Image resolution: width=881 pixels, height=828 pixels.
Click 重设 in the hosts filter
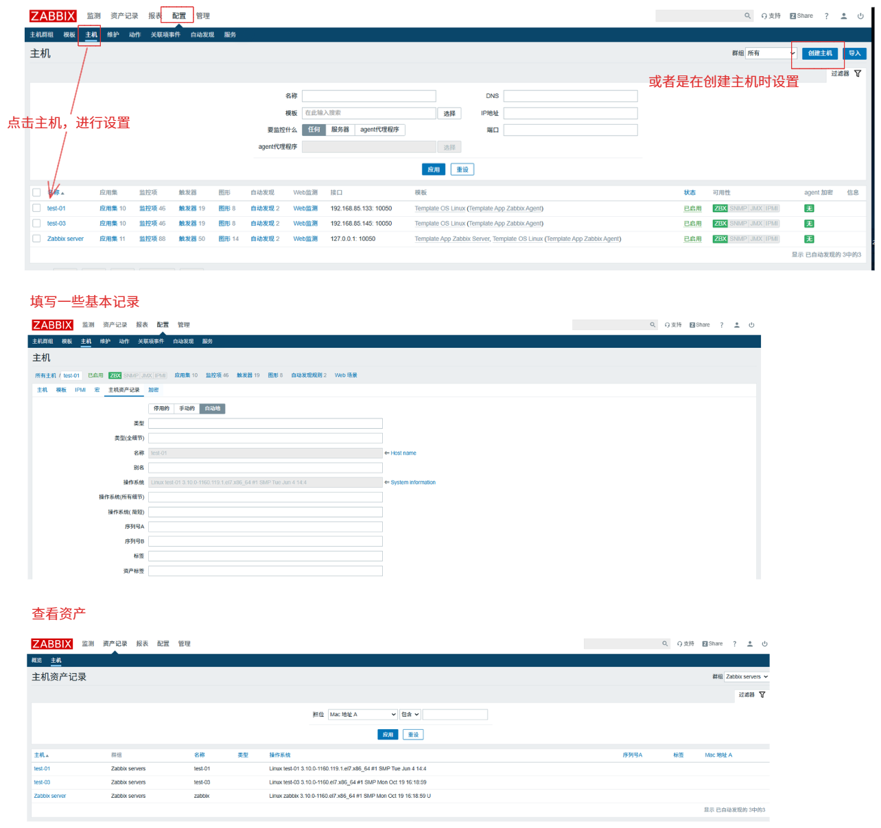tap(462, 169)
